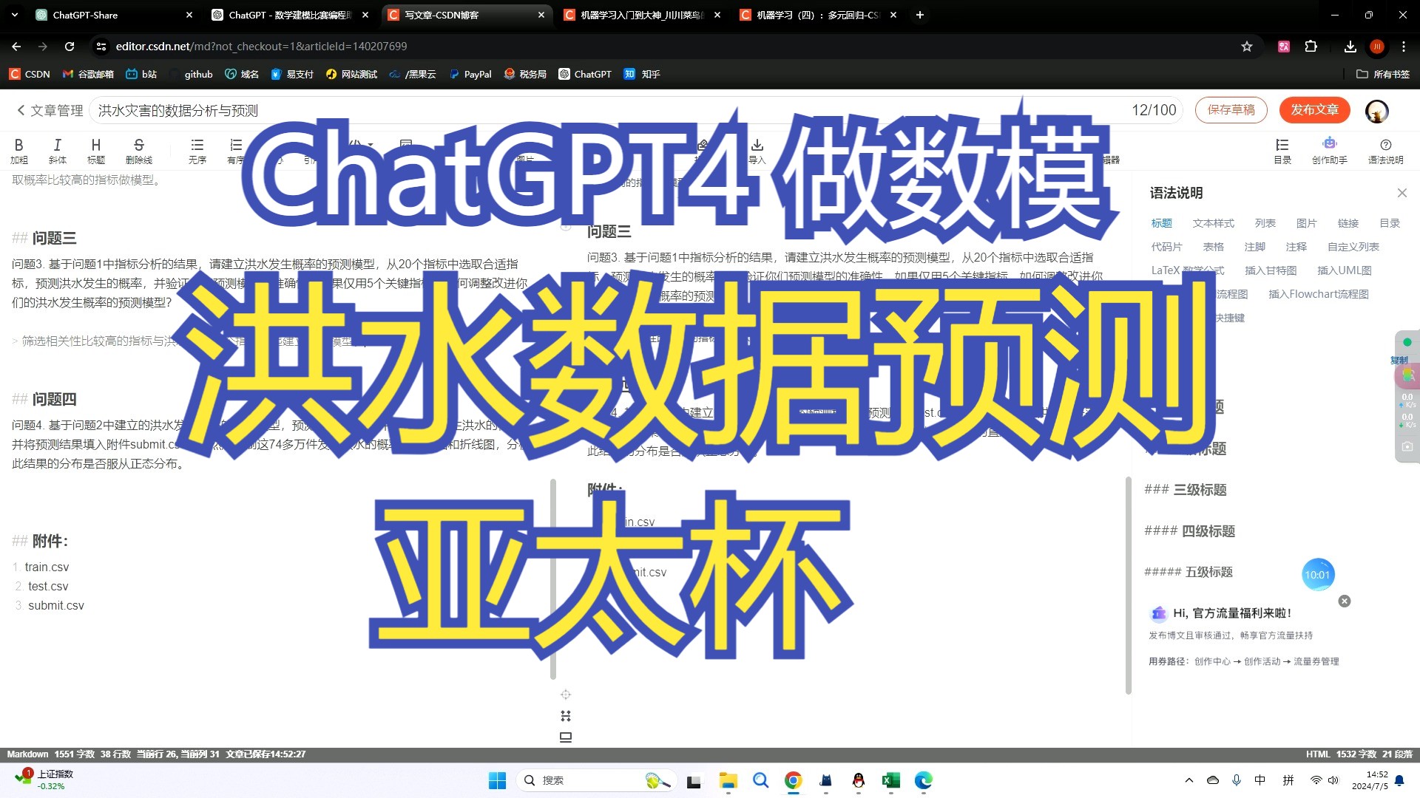Screen dimensions: 1420x798
Task: Open Microsoft Edge from the taskbar
Action: (x=923, y=780)
